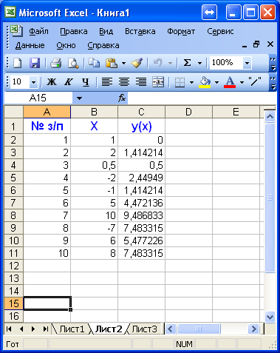Click the pencil drawing tool icon
Viewport: 280px width, 353px height.
pos(255,81)
